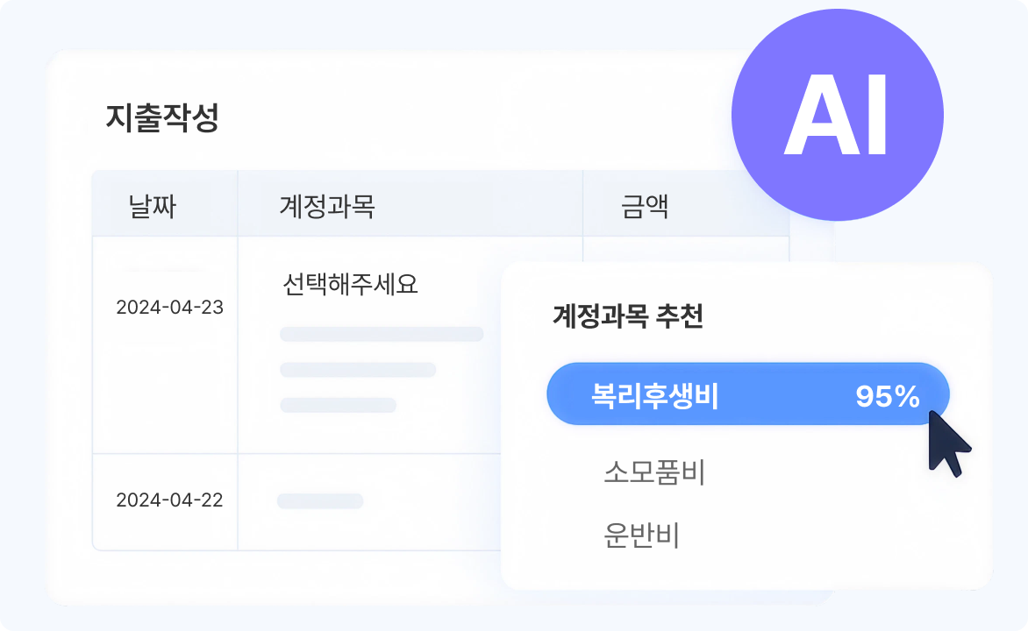Click the 지출작성 page title

(161, 118)
